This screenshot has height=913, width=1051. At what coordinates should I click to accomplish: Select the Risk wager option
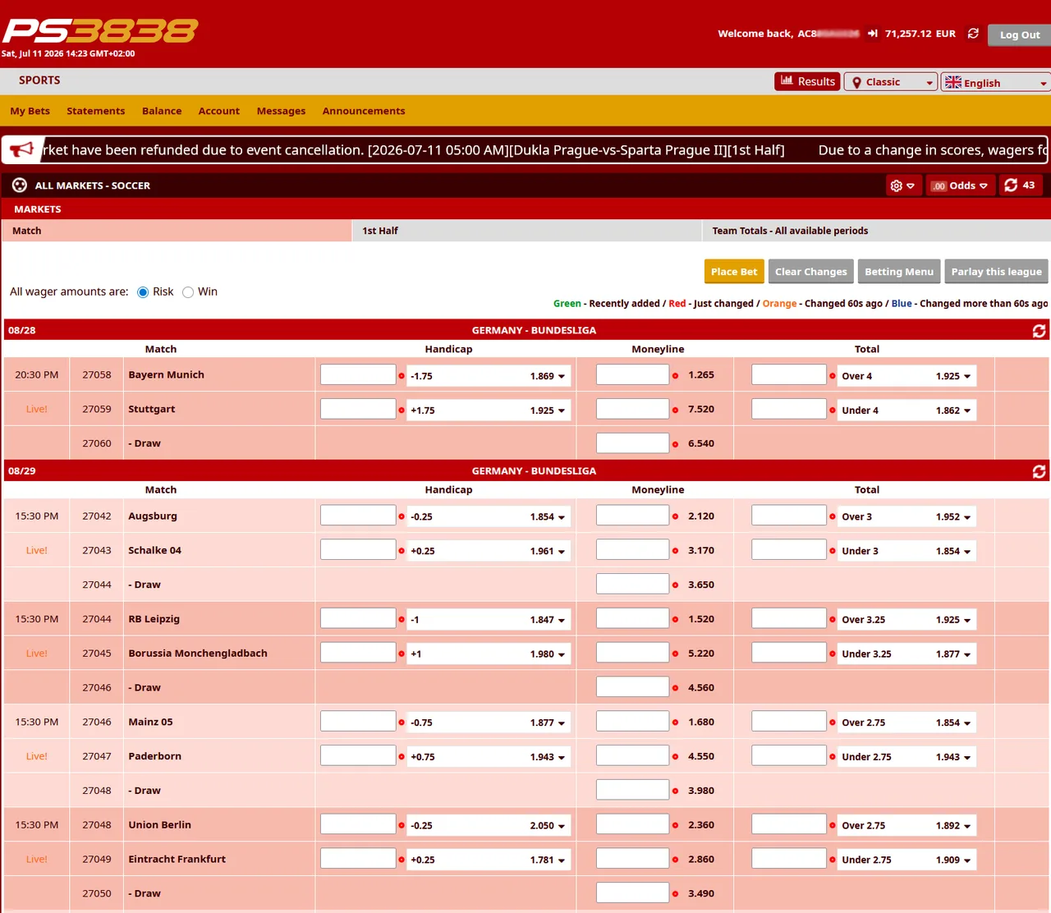pyautogui.click(x=143, y=292)
